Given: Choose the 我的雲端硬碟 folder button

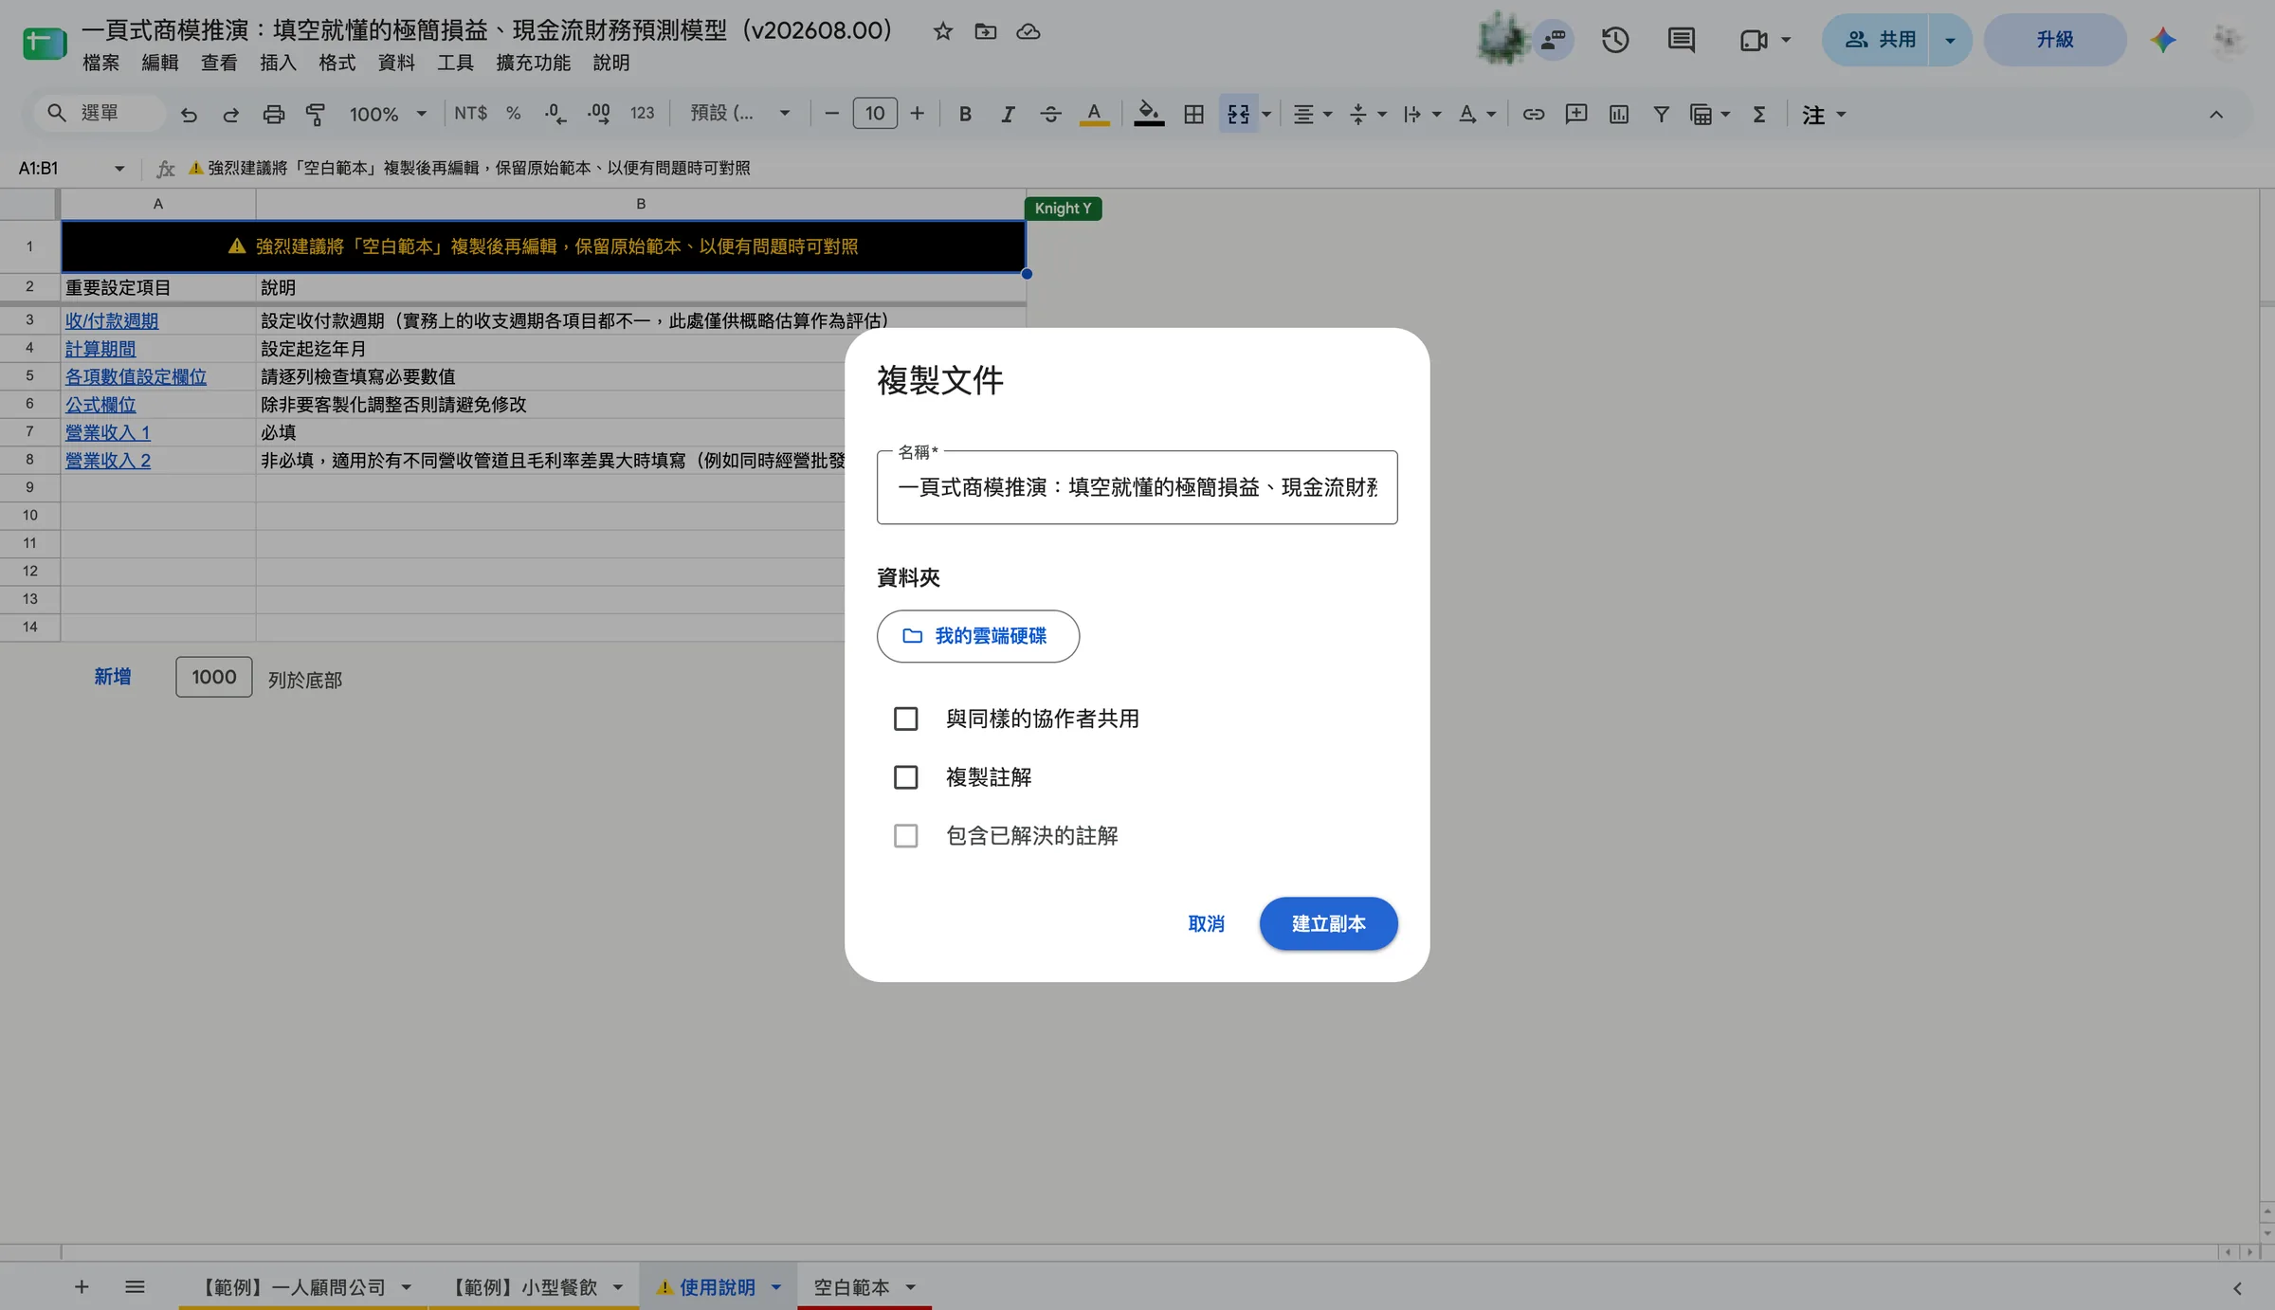Looking at the screenshot, I should [977, 636].
